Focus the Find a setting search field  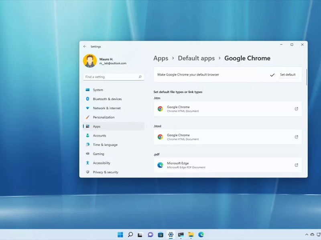coord(114,77)
